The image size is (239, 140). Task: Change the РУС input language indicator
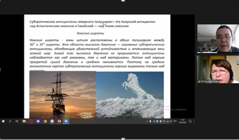(x=175, y=121)
